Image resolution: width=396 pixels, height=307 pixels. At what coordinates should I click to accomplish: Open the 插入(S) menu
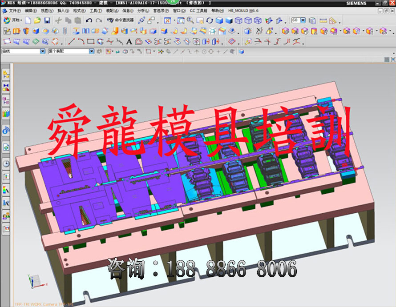click(63, 11)
